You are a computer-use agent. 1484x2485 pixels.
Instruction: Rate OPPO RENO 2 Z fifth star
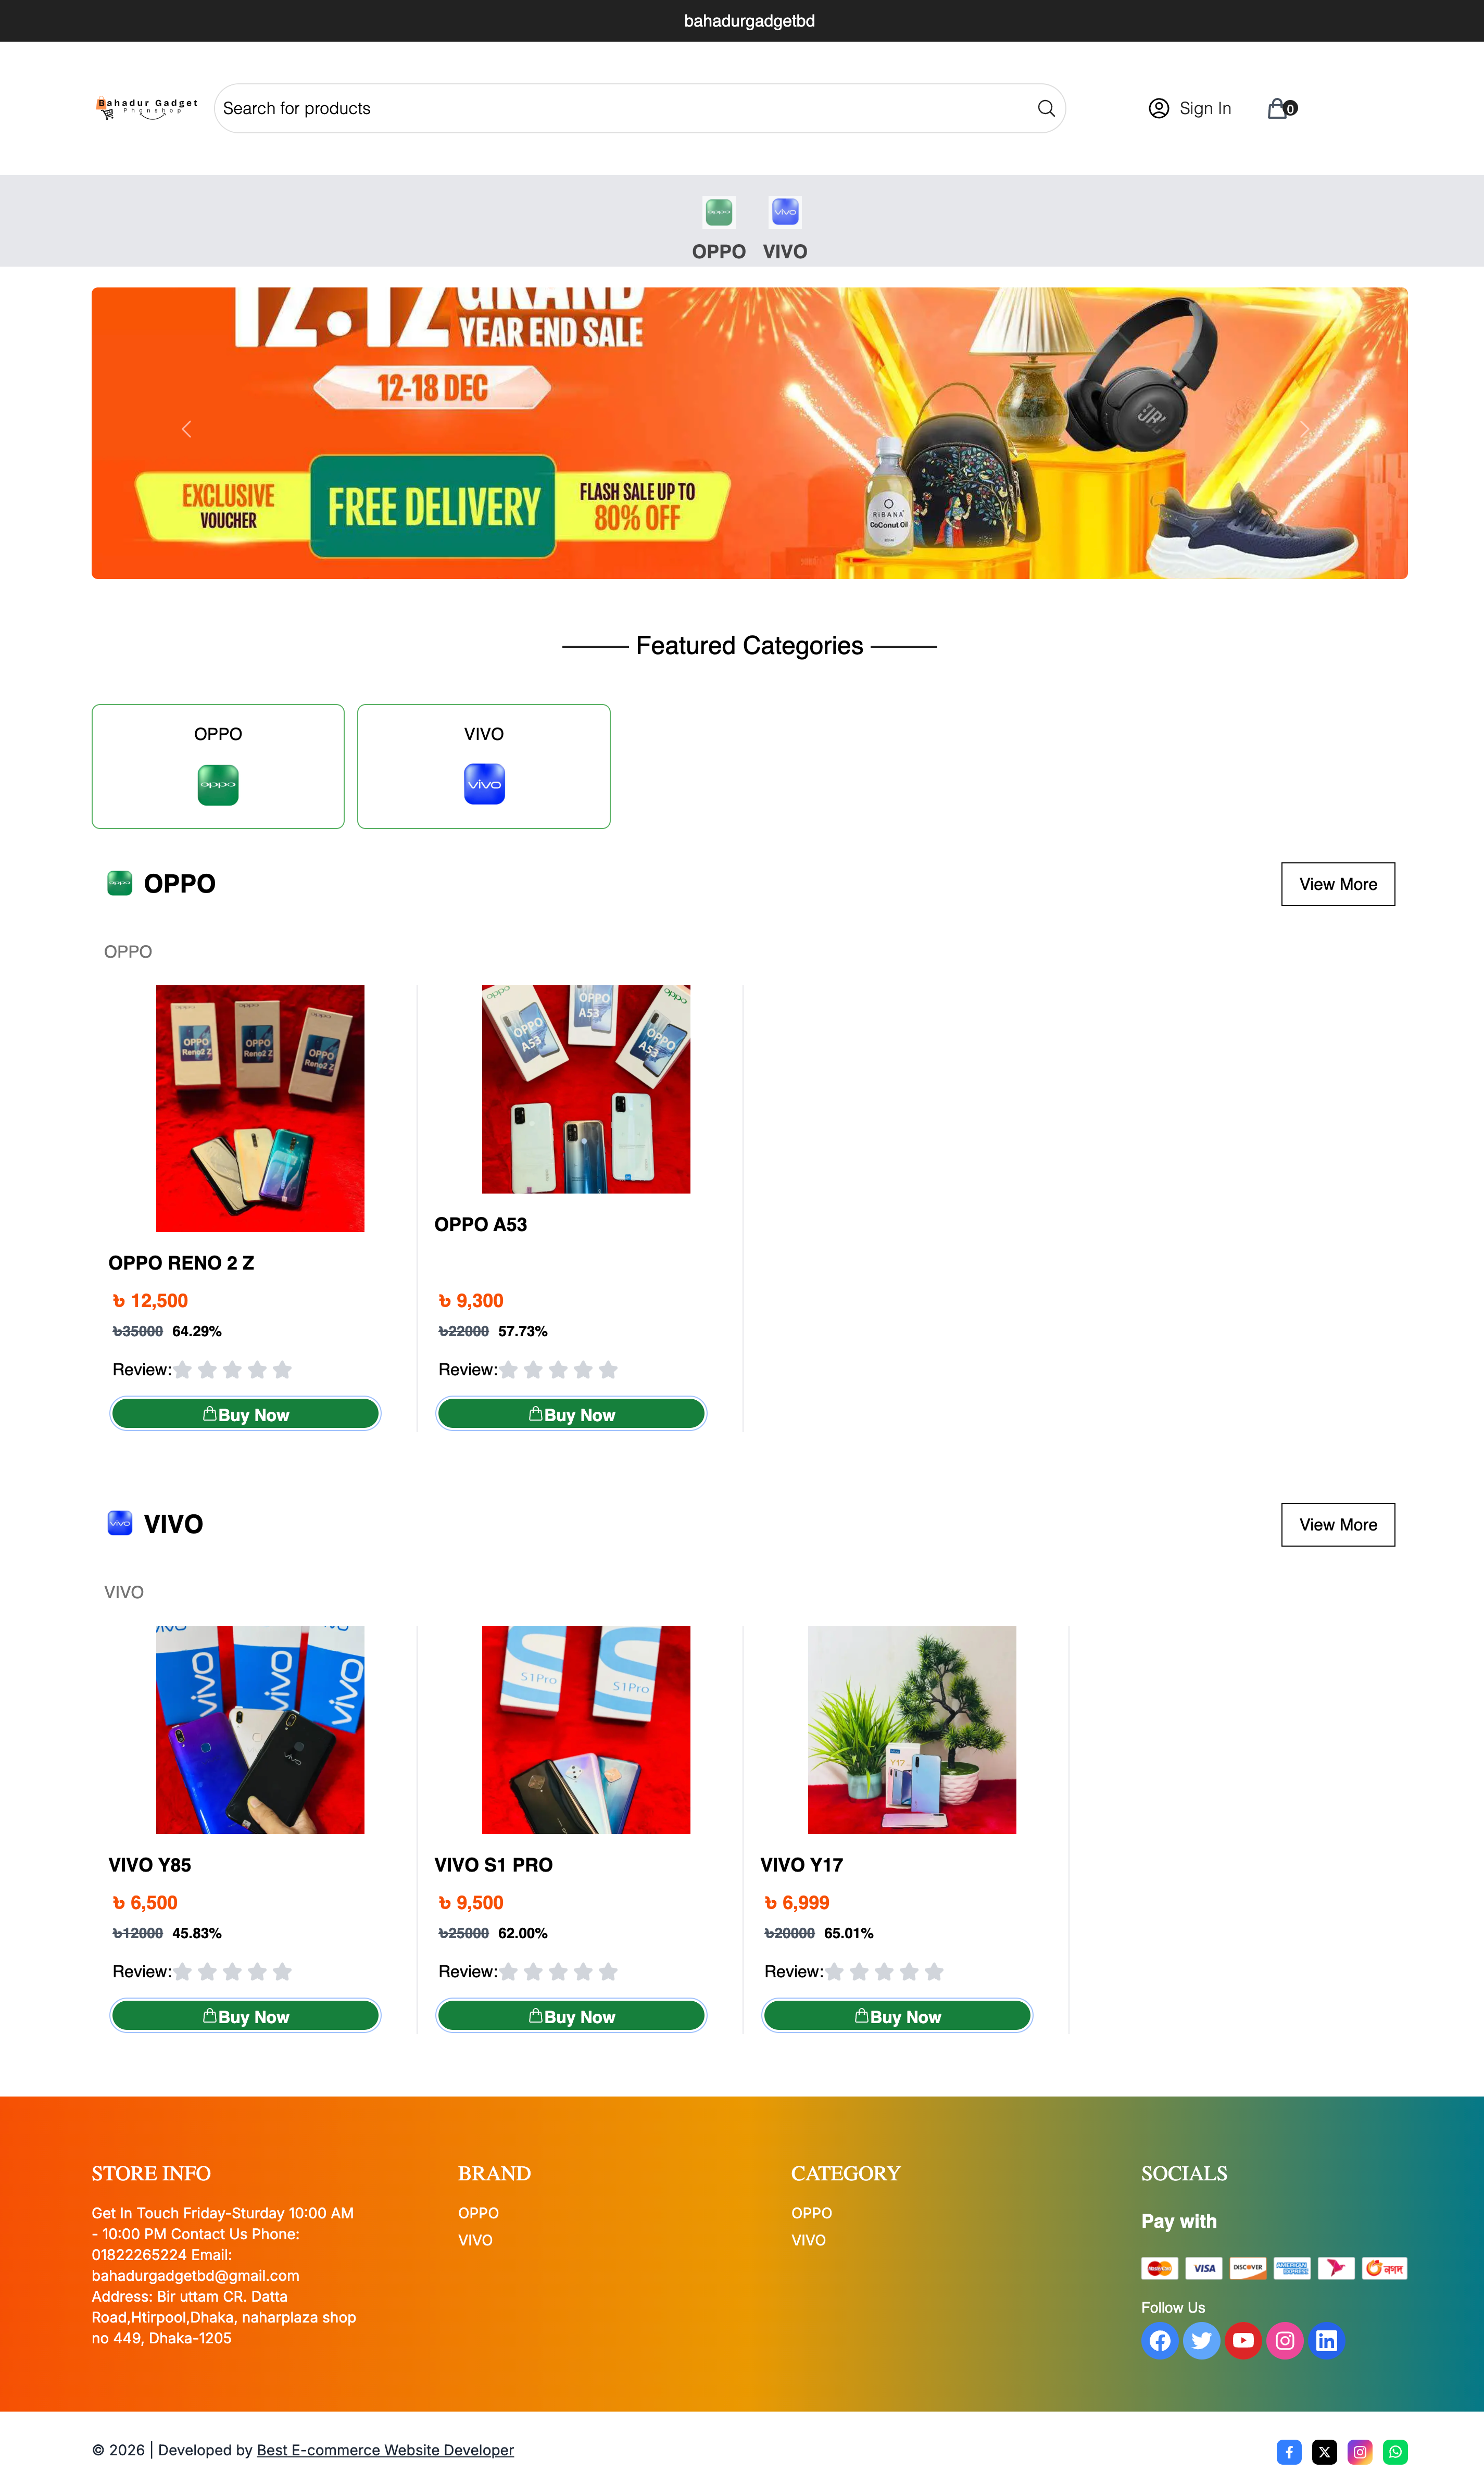pyautogui.click(x=282, y=1369)
